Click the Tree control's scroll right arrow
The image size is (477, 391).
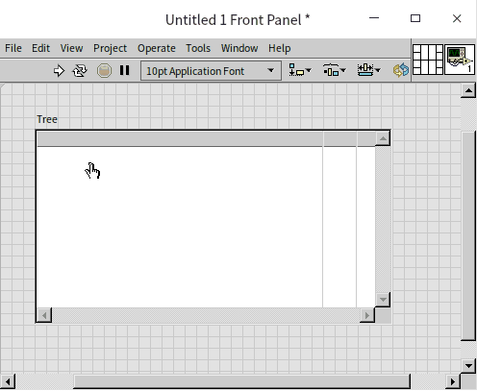pos(367,315)
